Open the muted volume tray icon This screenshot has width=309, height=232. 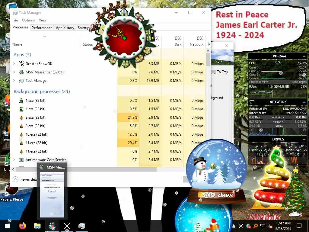pyautogui.click(x=270, y=226)
